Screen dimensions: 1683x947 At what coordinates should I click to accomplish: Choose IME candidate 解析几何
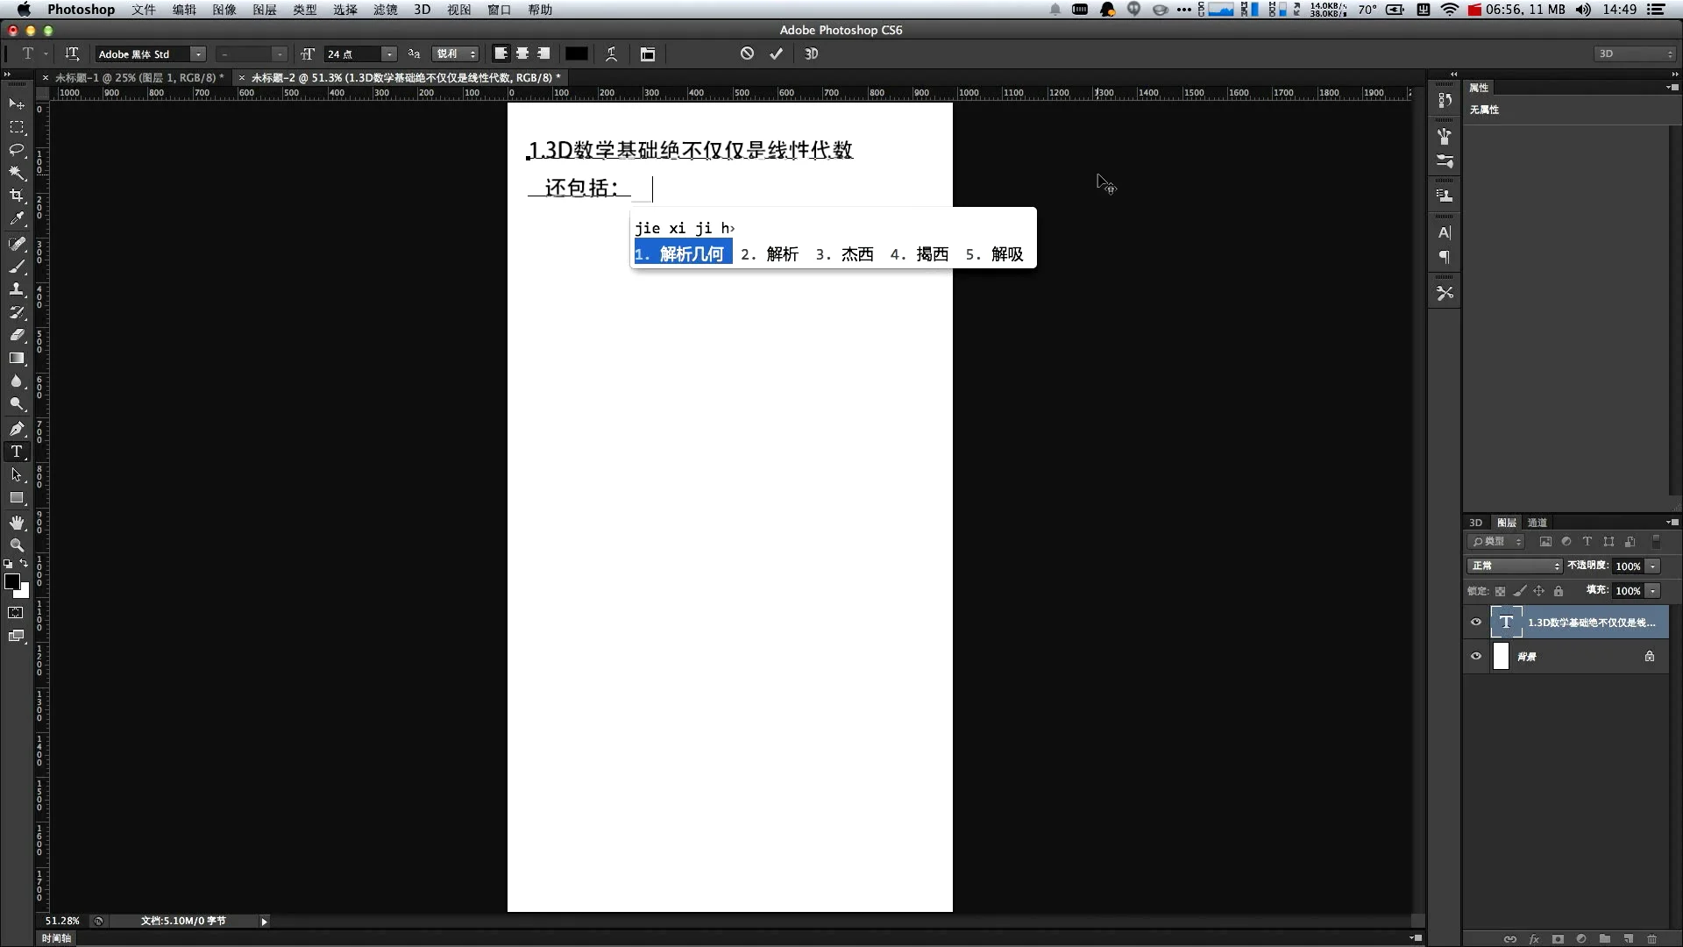683,254
